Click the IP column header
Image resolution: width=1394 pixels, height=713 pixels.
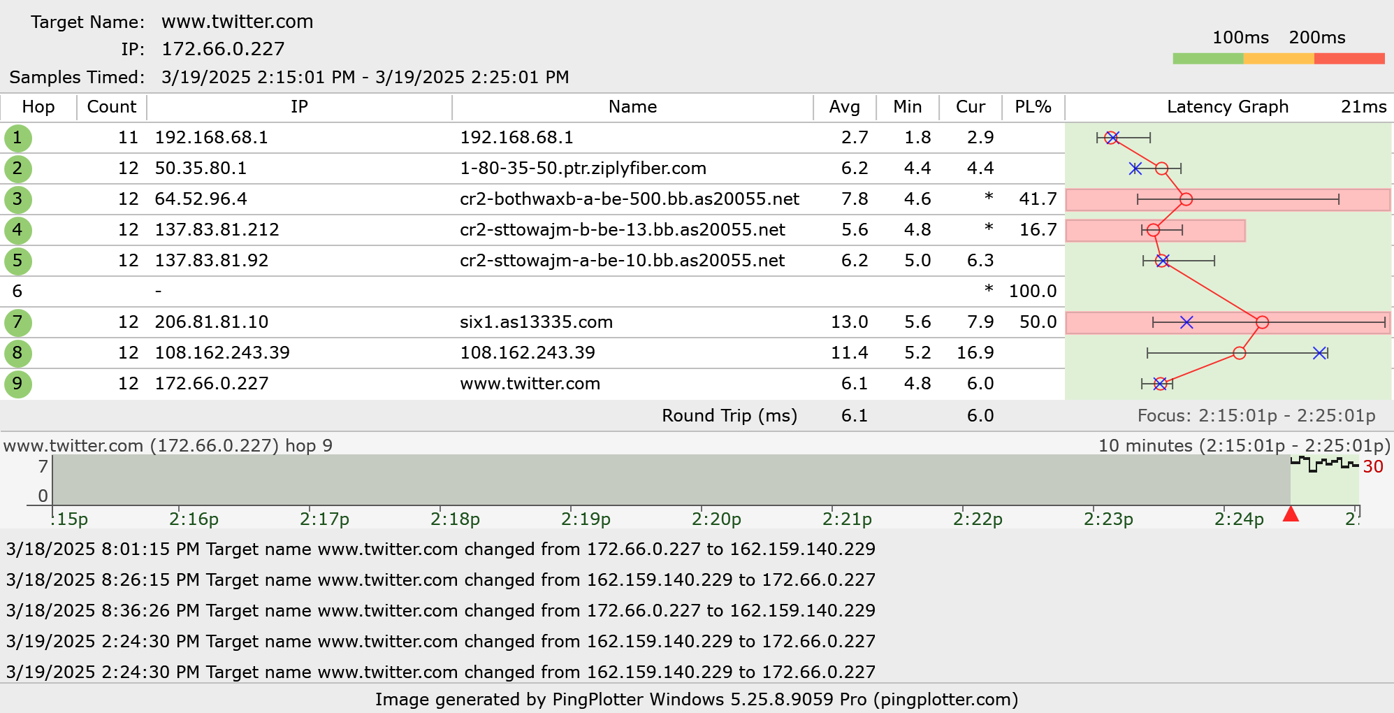[x=299, y=107]
